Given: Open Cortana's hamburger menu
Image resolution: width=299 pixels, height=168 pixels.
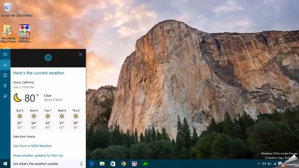Looking at the screenshot, I should 5,54.
